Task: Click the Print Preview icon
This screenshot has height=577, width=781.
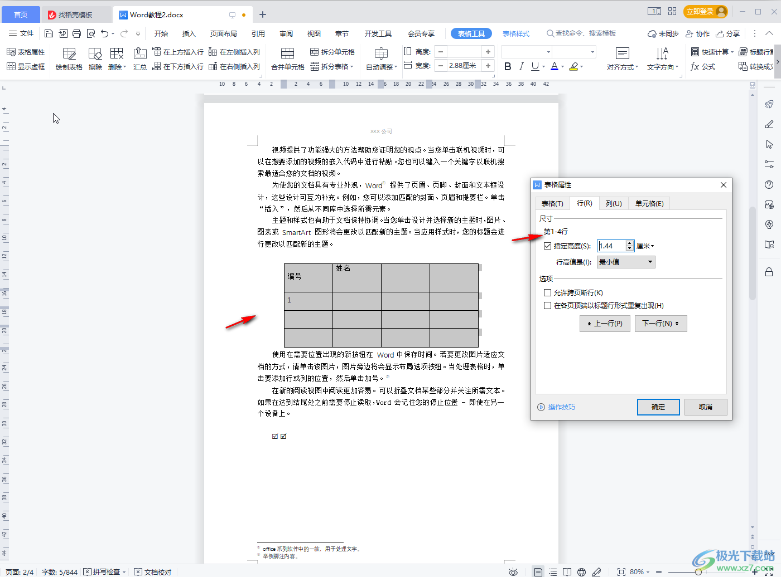Action: (91, 33)
